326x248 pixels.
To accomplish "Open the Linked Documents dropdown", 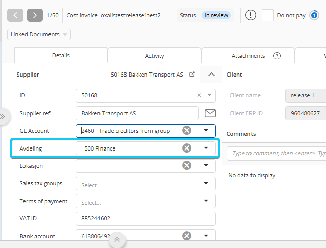I will 39,34.
